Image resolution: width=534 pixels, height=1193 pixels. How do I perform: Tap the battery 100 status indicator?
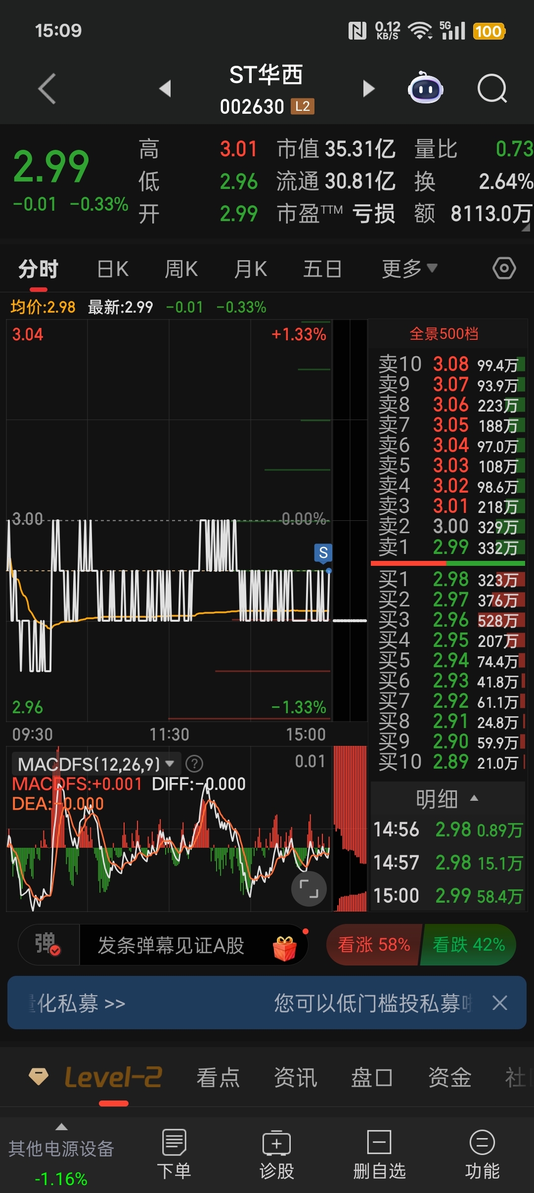[x=489, y=31]
